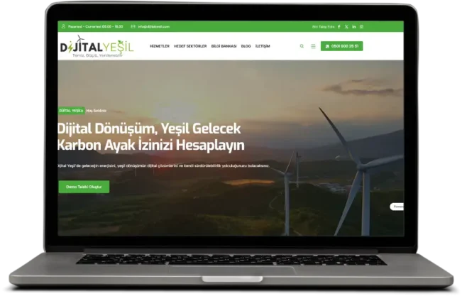Screen dimensions: 462x296
Task: Open the HEDEF SEKTÖRLER menu
Action: click(x=190, y=46)
